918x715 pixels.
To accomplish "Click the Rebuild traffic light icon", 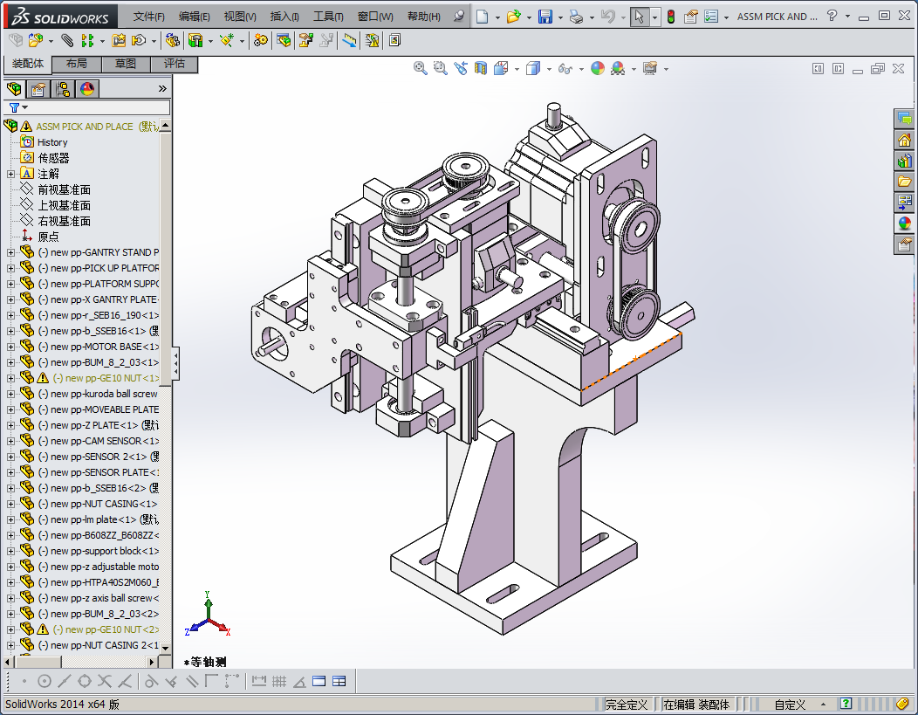I will [x=670, y=17].
